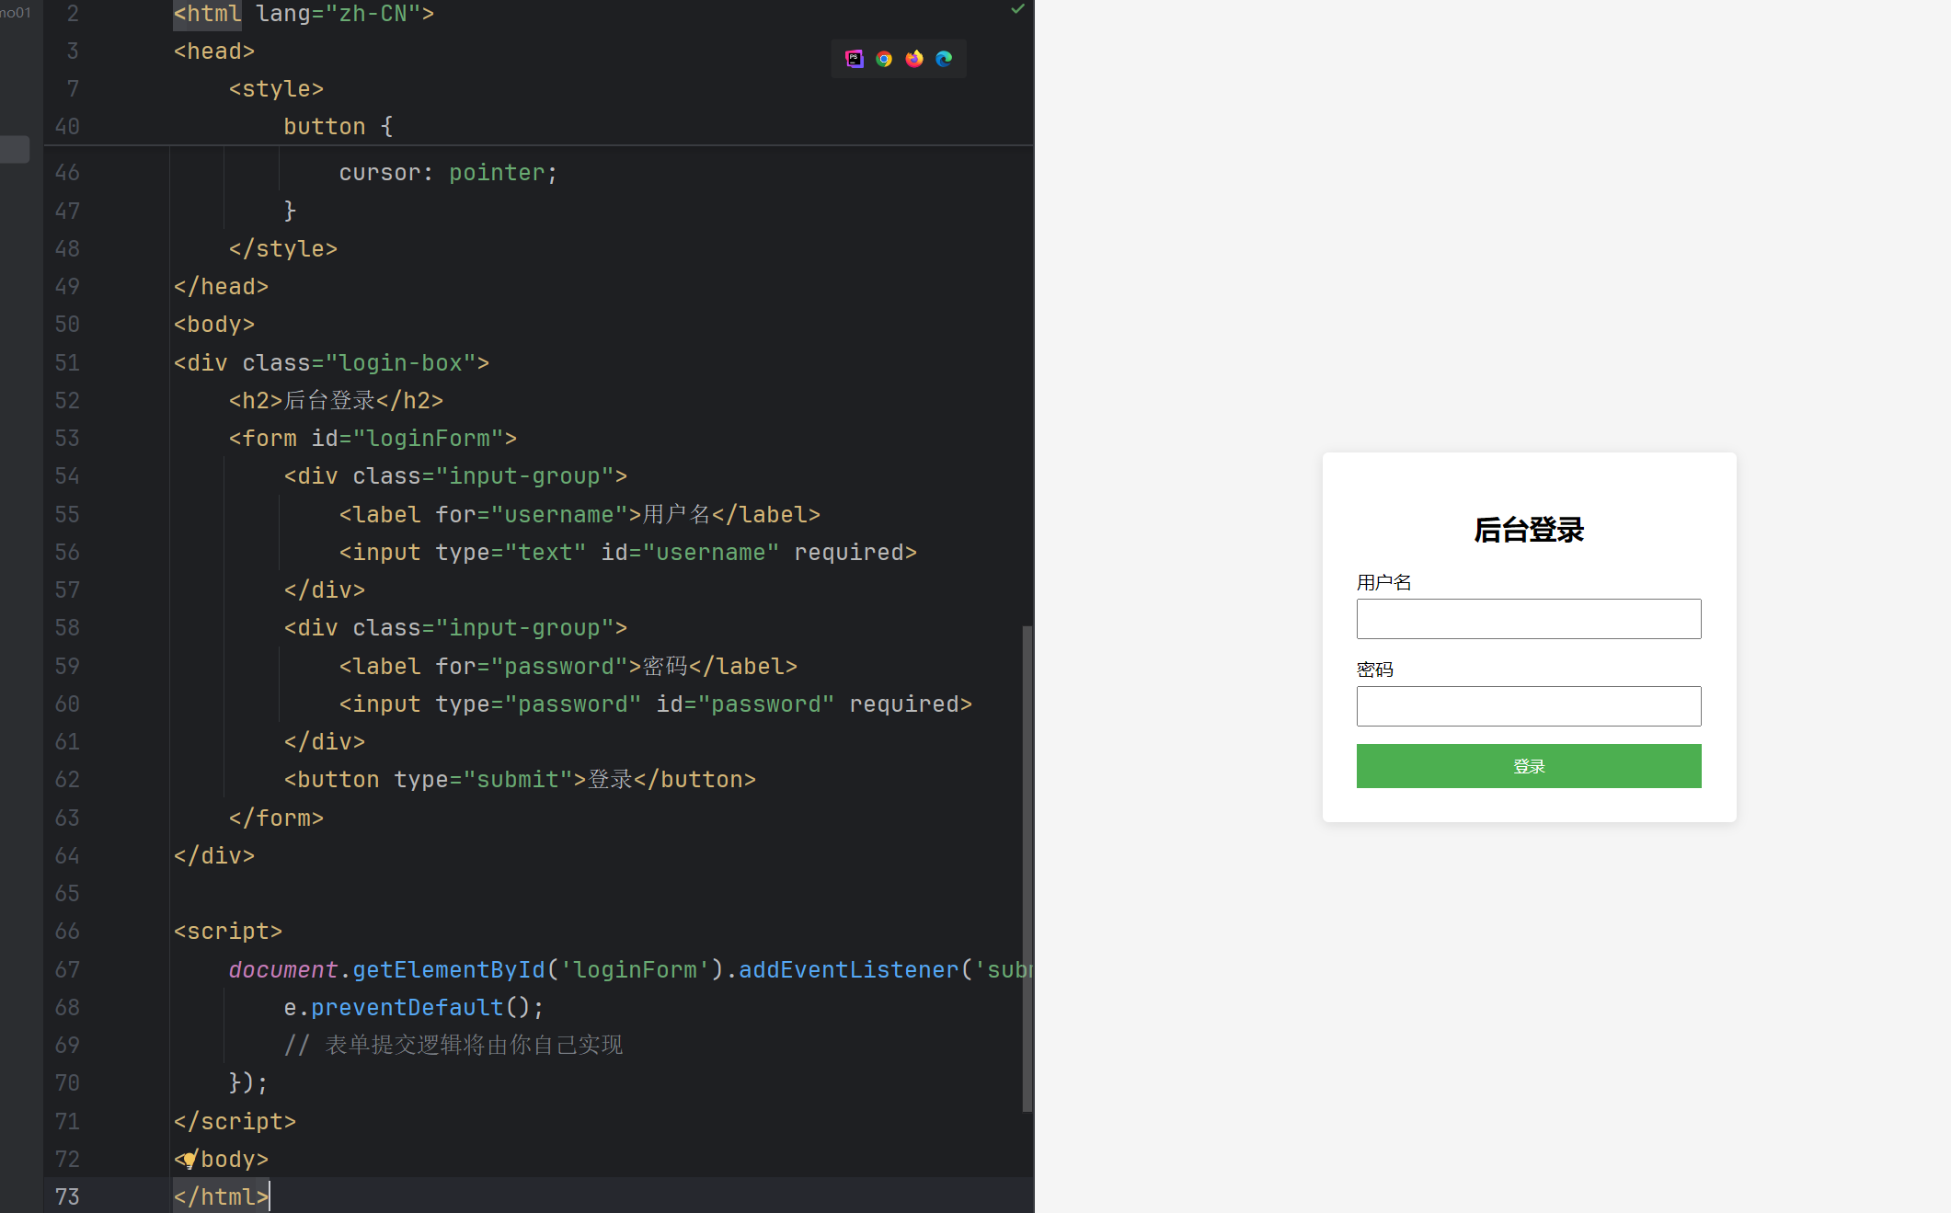Click the green inspection checkmark indicator
Screen dimensions: 1951x1213
(1017, 9)
